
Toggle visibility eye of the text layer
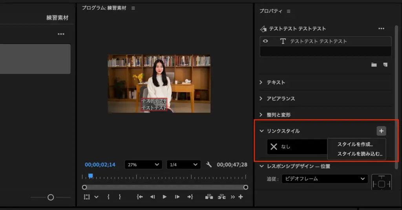[x=266, y=41]
